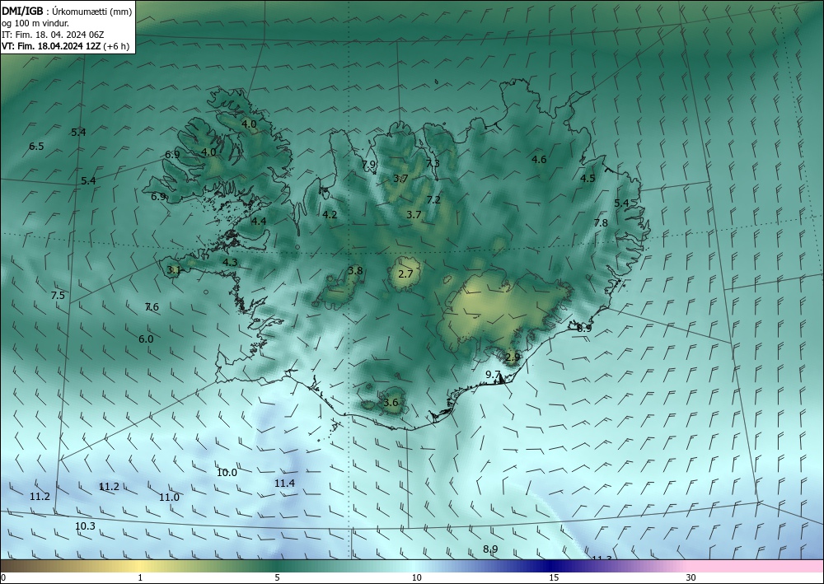
Task: Click the 11.0 value label
Action: (x=169, y=498)
